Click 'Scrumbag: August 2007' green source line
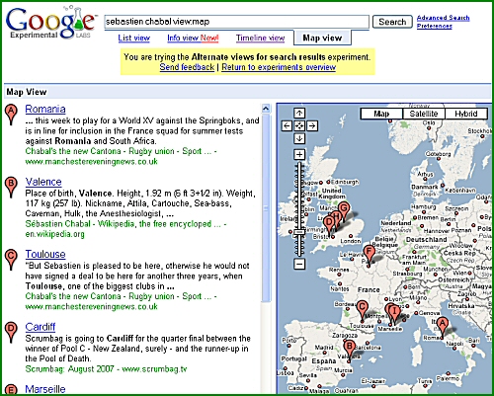This screenshot has height=396, width=494. 106,369
